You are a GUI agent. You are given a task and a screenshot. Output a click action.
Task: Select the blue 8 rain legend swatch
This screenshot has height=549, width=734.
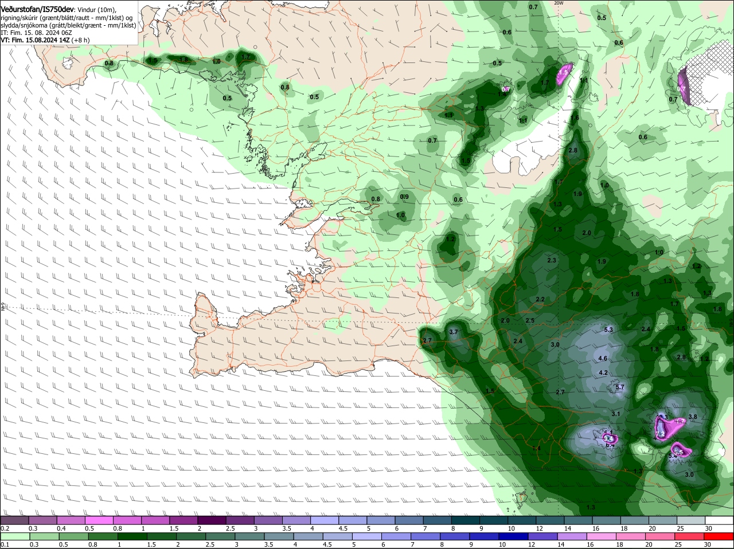click(455, 536)
